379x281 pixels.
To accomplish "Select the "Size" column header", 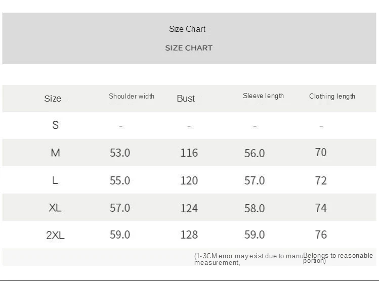I will pos(53,99).
